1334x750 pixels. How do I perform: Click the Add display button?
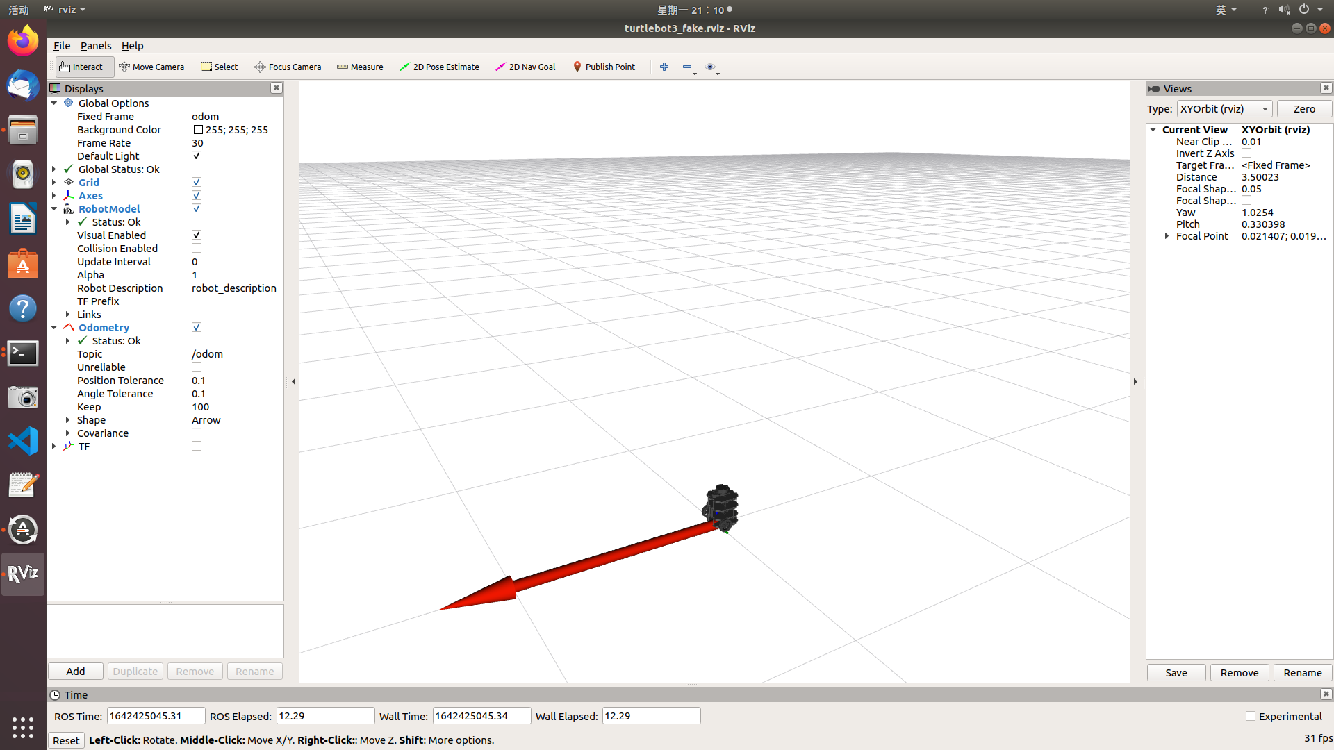point(76,671)
